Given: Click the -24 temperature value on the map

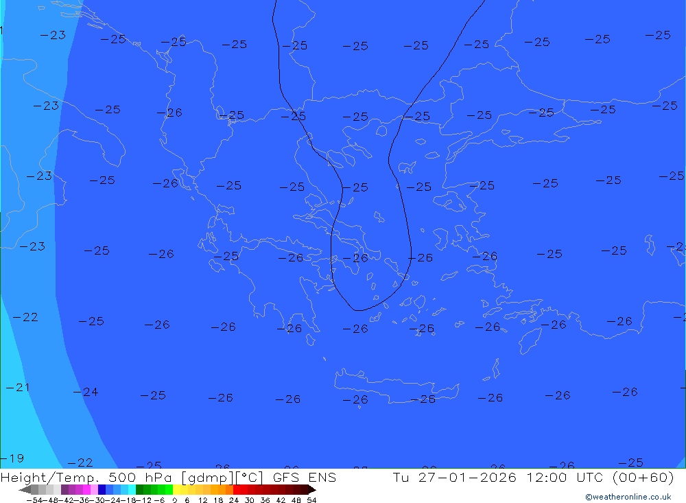Looking at the screenshot, I should coord(85,392).
